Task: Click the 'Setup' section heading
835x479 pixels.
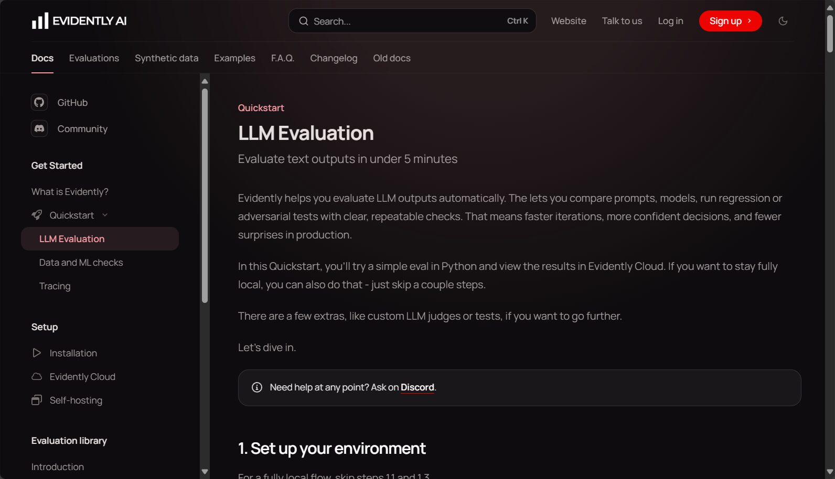Action: [45, 327]
